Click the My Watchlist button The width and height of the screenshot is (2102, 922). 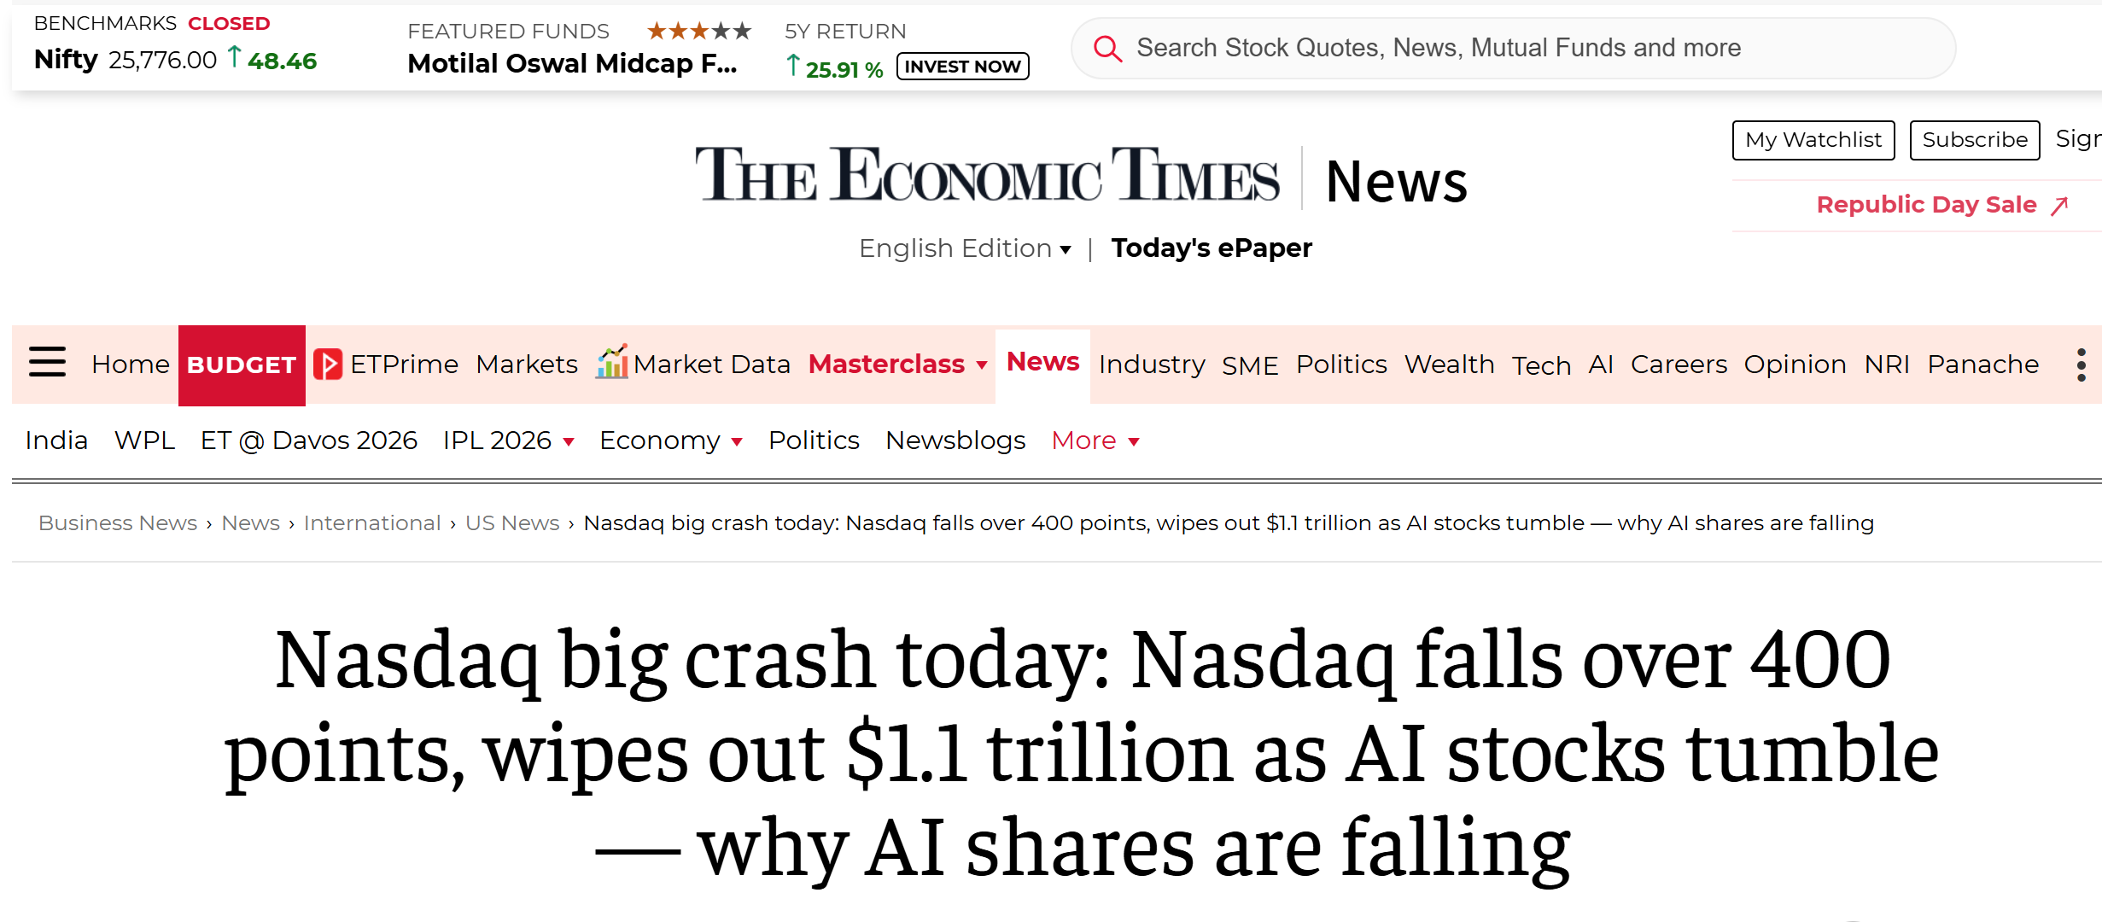(x=1813, y=140)
